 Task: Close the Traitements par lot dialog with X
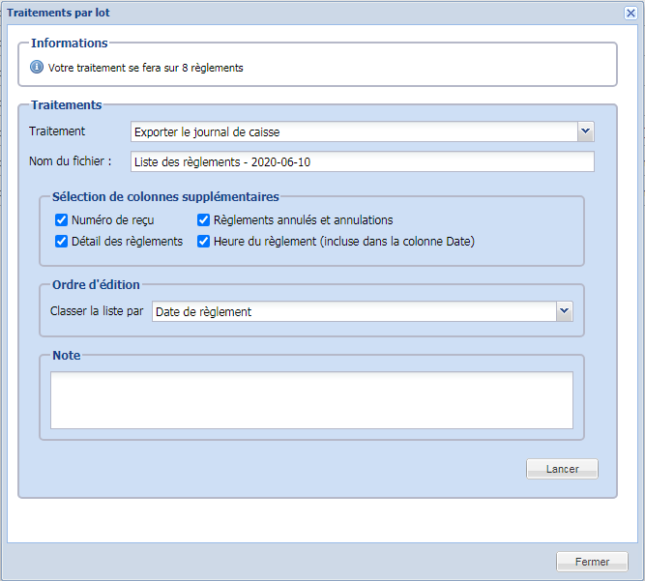pos(630,13)
